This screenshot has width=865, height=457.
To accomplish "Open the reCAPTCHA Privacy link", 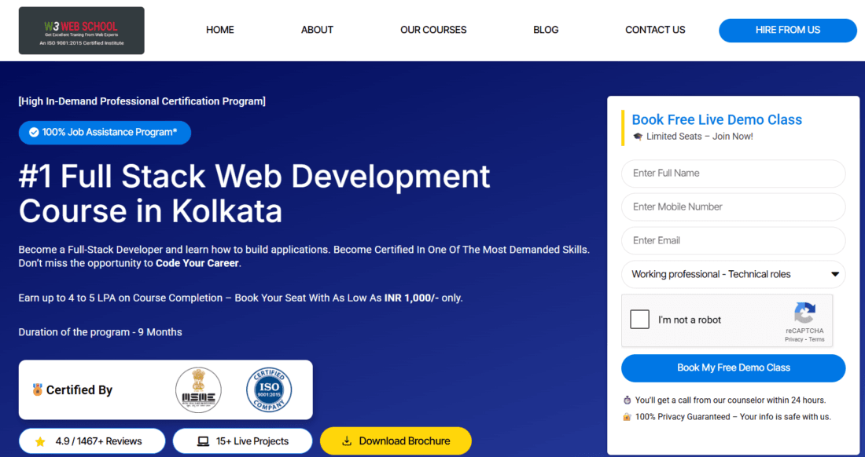I will [793, 339].
